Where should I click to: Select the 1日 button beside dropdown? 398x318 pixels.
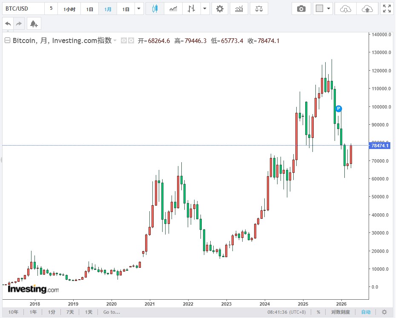coord(126,9)
